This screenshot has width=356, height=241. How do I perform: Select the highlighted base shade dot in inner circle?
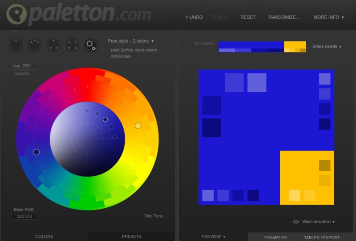pyautogui.click(x=105, y=119)
